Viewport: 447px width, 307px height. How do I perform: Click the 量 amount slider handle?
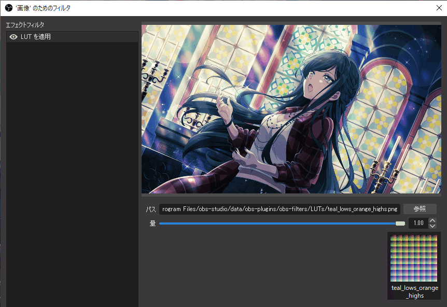(x=400, y=224)
